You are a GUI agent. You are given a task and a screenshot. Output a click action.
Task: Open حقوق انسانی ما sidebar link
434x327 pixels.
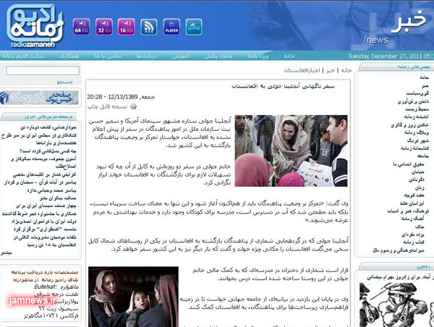408,164
